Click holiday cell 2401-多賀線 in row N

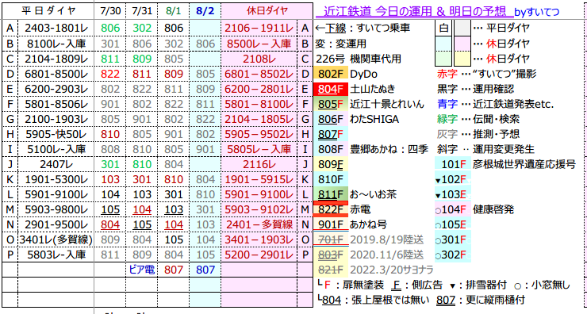point(259,224)
